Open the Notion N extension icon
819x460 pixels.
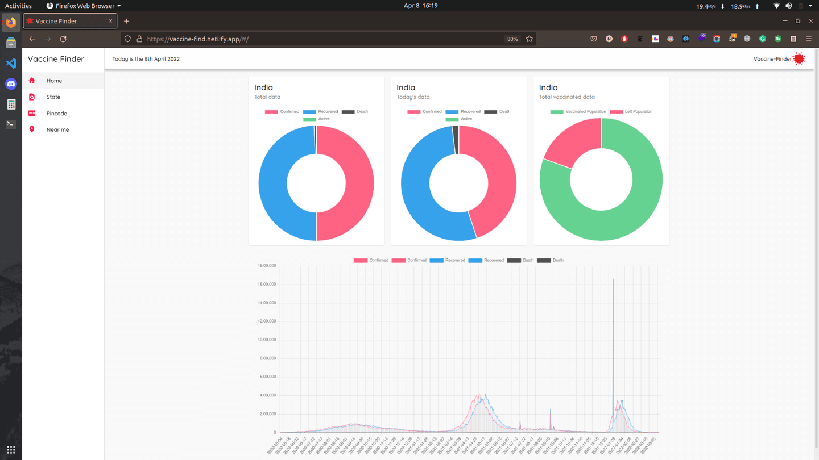[x=609, y=39]
